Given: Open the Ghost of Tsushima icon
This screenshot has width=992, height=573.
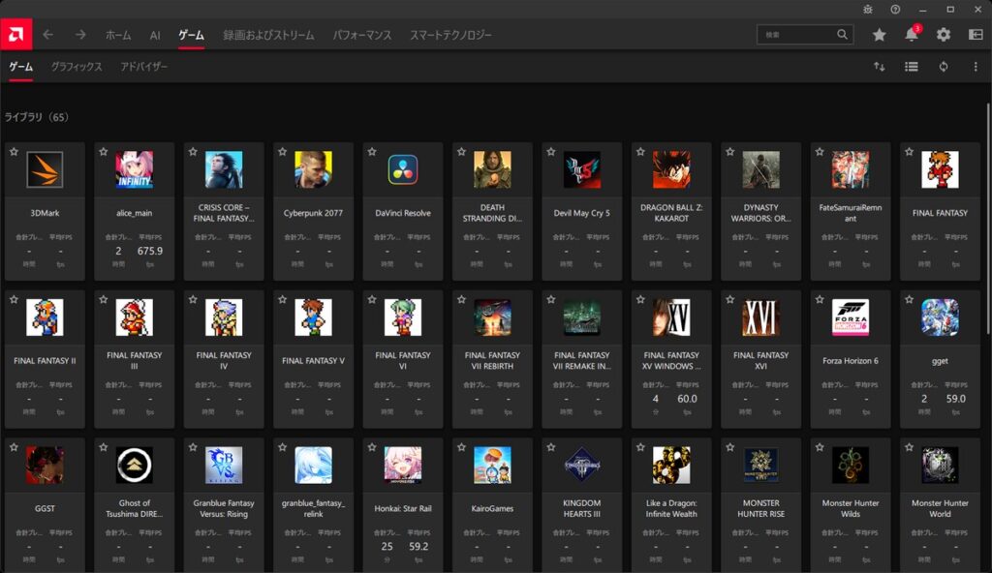Looking at the screenshot, I should coord(134,465).
